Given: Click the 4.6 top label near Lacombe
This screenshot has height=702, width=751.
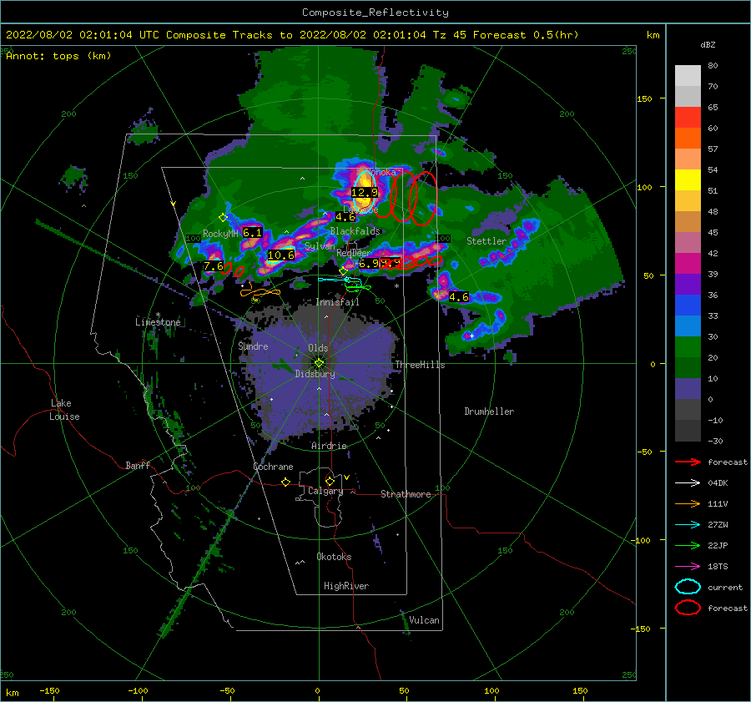Looking at the screenshot, I should [345, 216].
